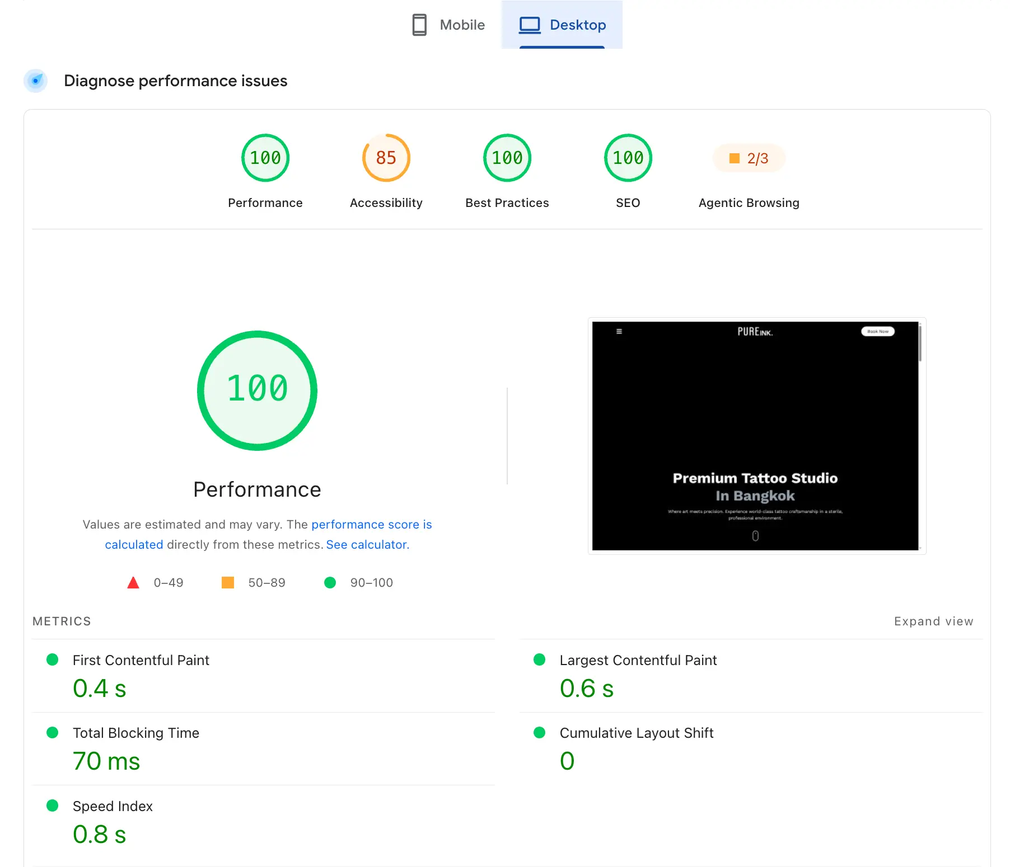
Task: Open the SEO score gauge
Action: (x=628, y=158)
